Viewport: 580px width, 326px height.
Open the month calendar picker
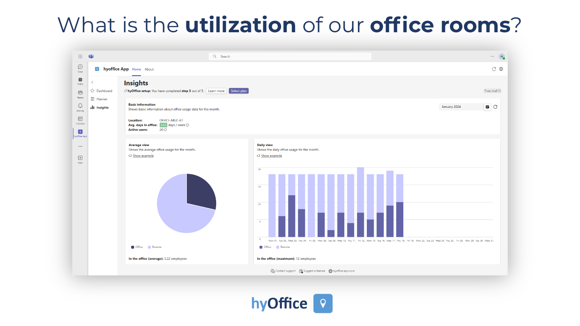487,107
